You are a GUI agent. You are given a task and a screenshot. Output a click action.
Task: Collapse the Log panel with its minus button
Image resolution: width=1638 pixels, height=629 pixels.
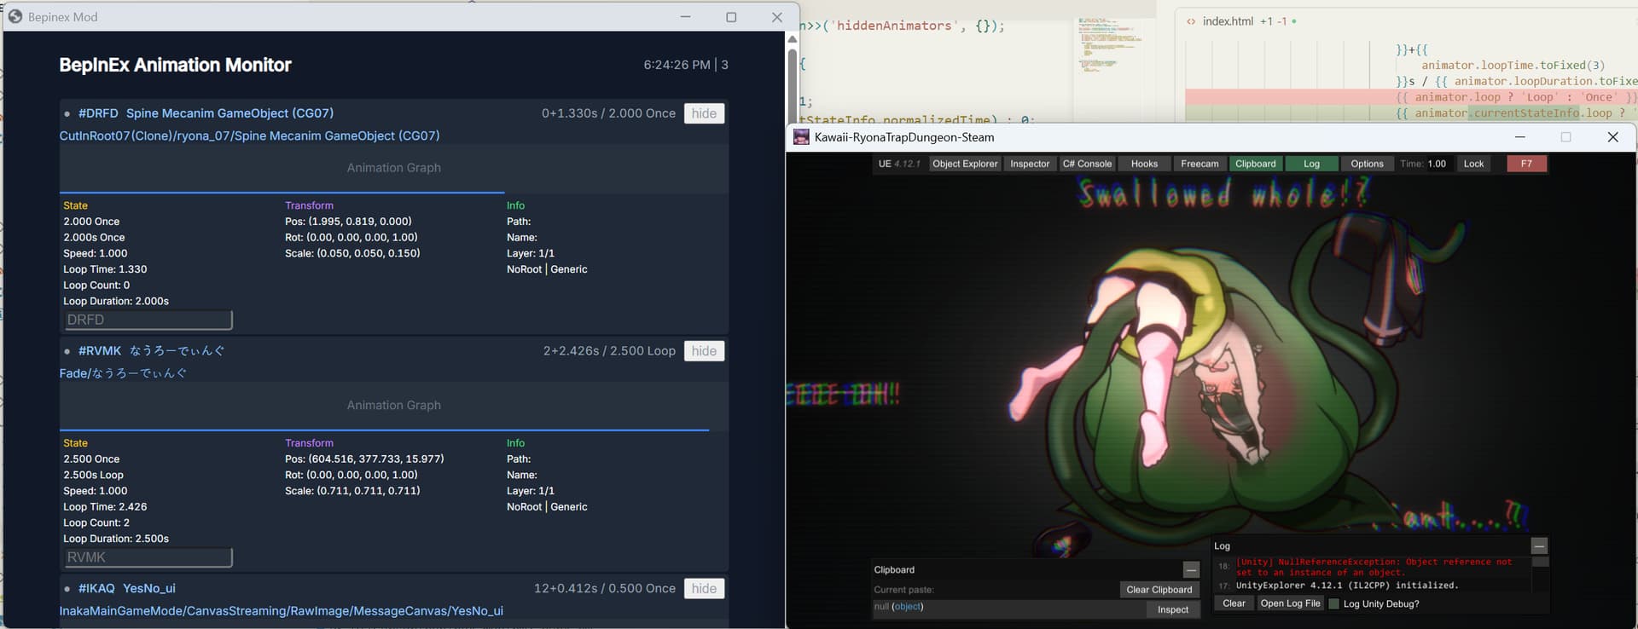tap(1539, 545)
